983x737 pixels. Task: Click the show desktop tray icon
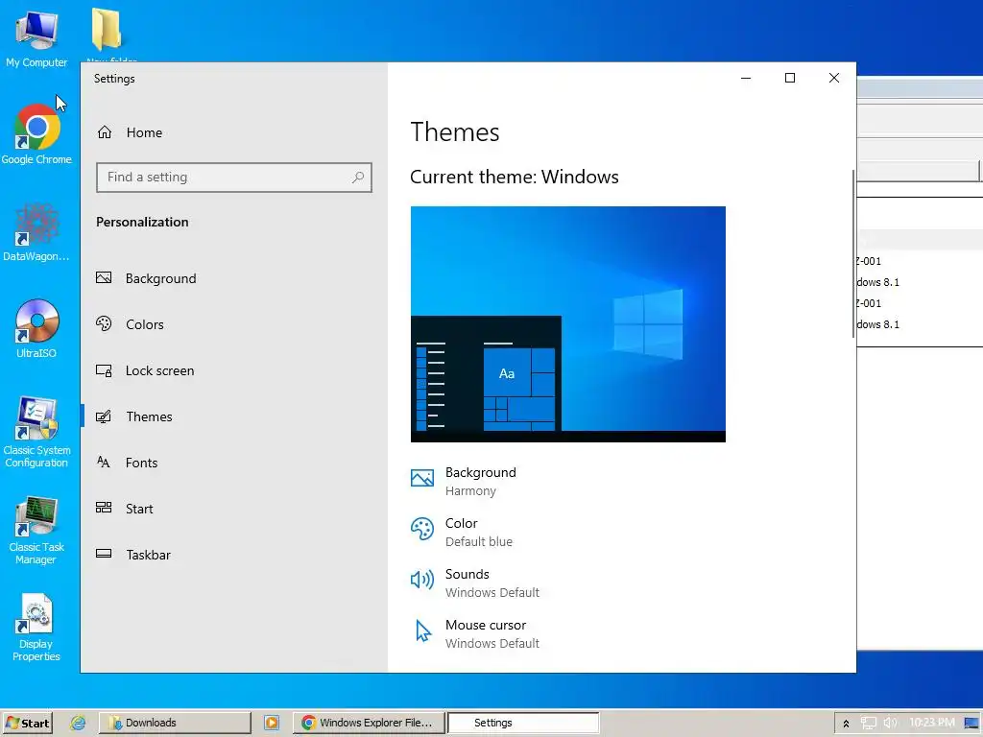(971, 724)
